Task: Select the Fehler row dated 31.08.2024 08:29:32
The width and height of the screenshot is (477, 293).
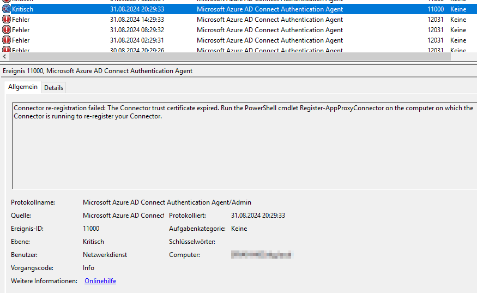Action: coord(239,30)
